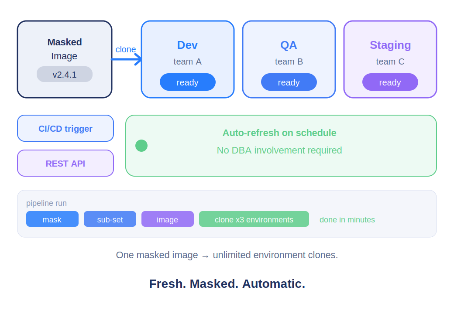Select the v2.4.1 version badge
This screenshot has width=454, height=314.
pyautogui.click(x=65, y=74)
